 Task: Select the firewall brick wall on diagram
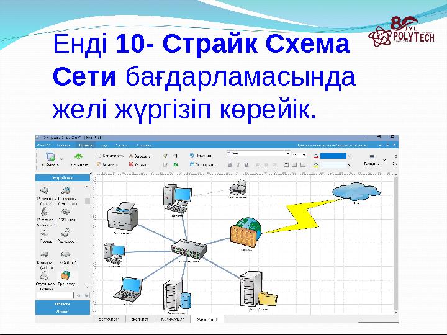[x=246, y=234]
